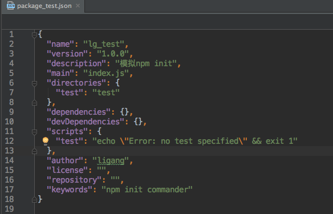Click line number 7 in the gutter

(11, 92)
